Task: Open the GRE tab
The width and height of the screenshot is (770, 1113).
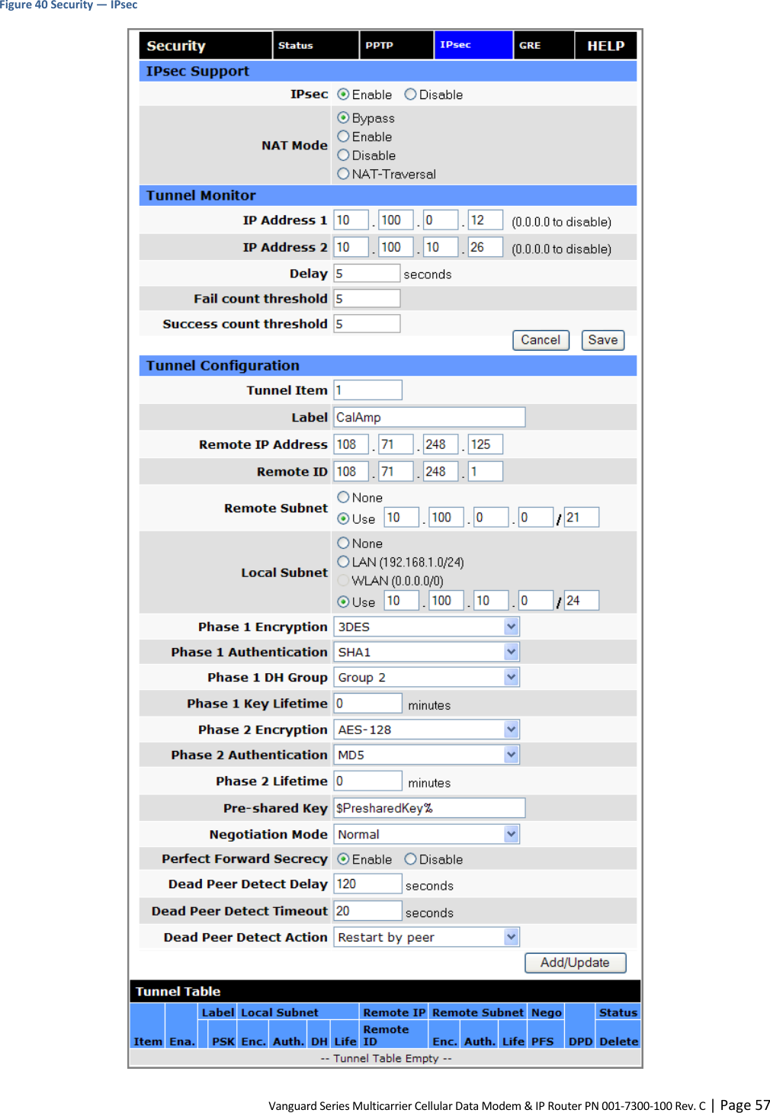Action: [544, 46]
